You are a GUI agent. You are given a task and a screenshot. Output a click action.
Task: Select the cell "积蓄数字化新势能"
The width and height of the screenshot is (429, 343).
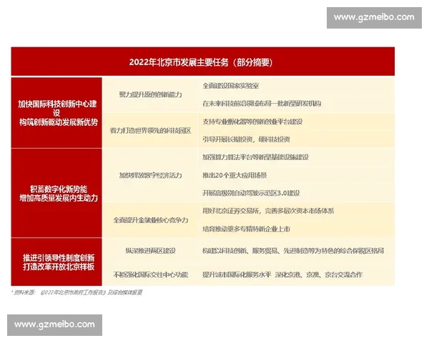coord(56,193)
